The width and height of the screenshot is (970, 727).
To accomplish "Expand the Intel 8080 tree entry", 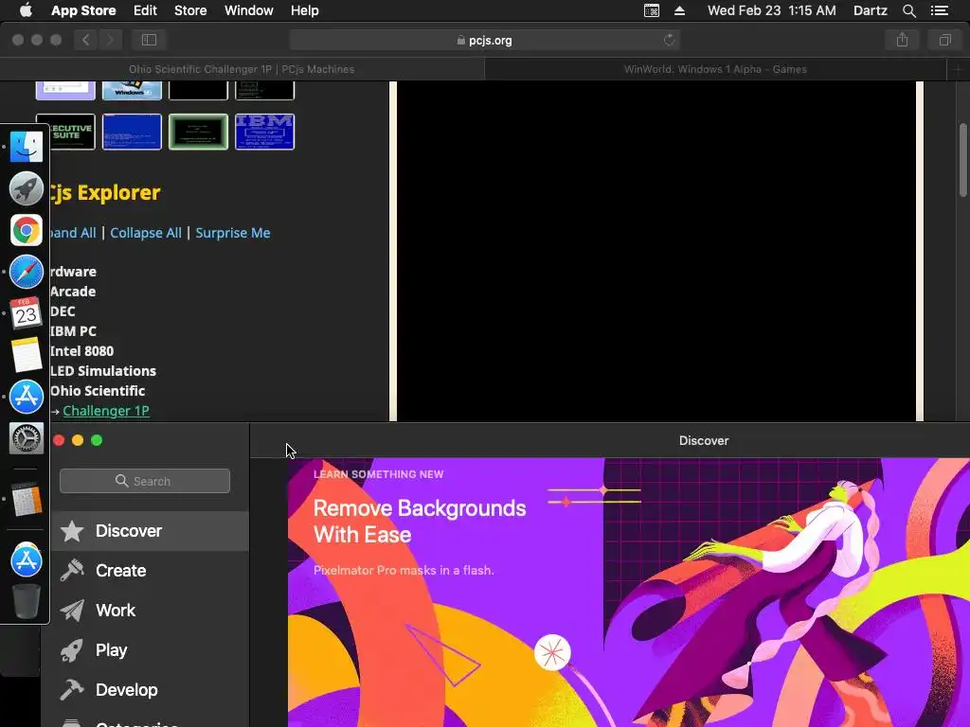I will pyautogui.click(x=81, y=350).
